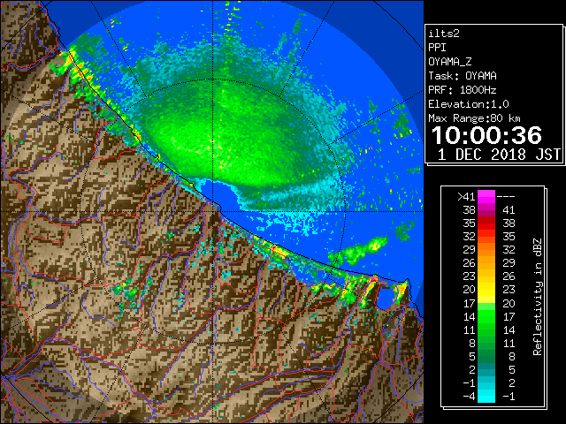Image resolution: width=566 pixels, height=424 pixels.
Task: Click the '>41' legend value
Action: point(466,197)
